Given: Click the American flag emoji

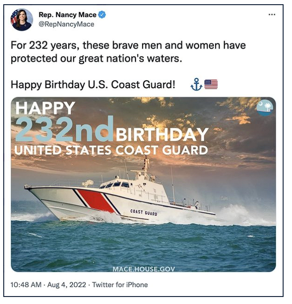Looking at the screenshot, I should (x=211, y=85).
